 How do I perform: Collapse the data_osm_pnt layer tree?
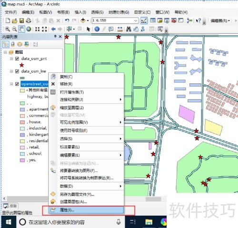[x=11, y=59]
